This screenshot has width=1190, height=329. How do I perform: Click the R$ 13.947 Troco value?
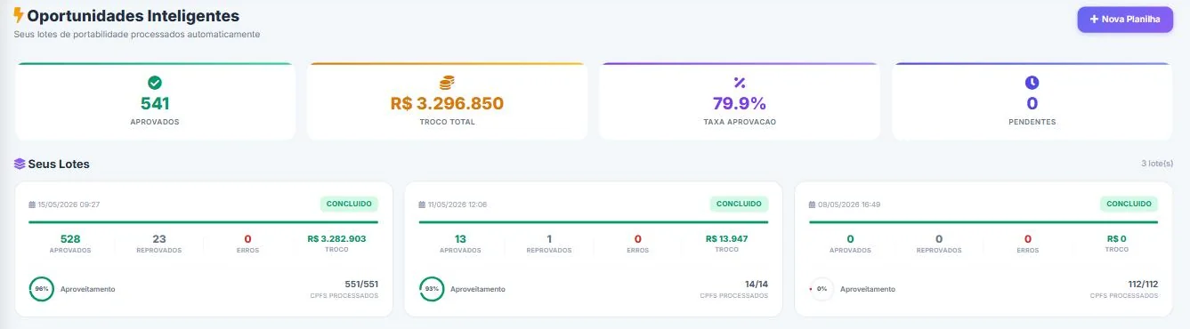point(726,238)
